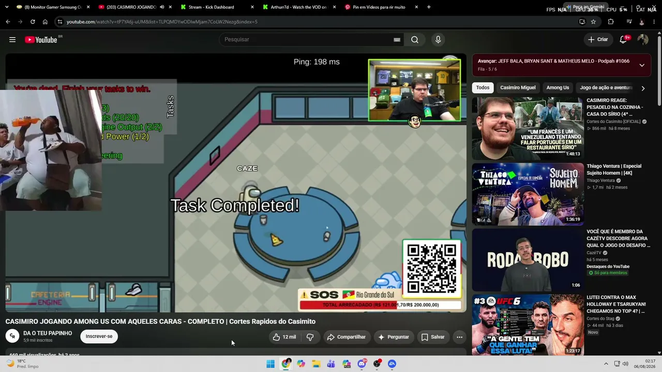Viewport: 662px width, 372px height.
Task: Launch EA app from taskbar
Action: pyautogui.click(x=392, y=364)
